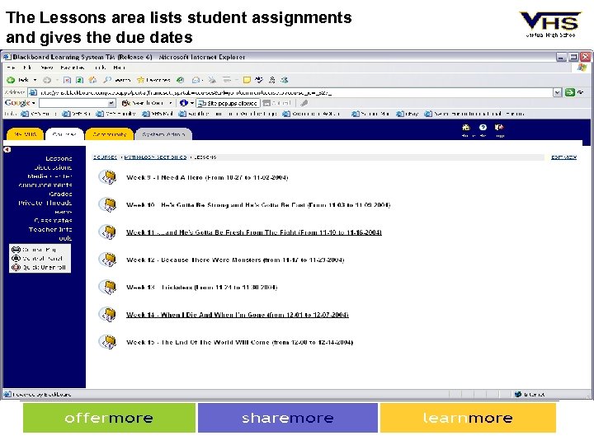This screenshot has width=594, height=445.
Task: Open IE Search from the toolbar
Action: (x=117, y=80)
